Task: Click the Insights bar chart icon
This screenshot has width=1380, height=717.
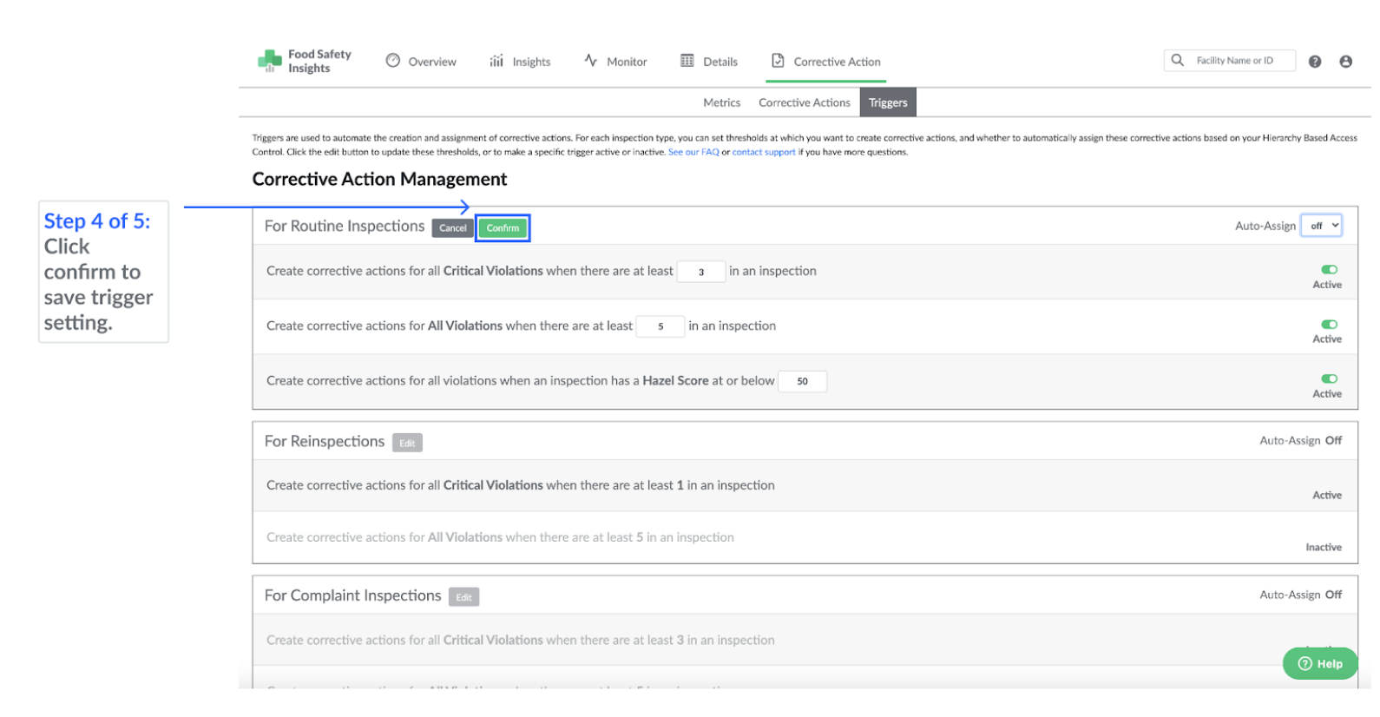Action: click(496, 61)
